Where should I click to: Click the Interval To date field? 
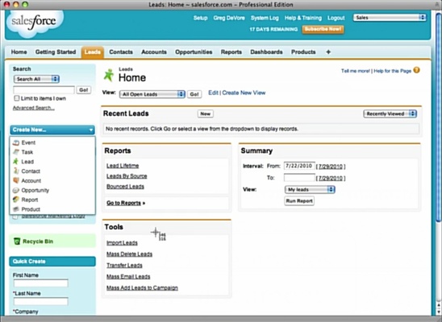point(299,178)
